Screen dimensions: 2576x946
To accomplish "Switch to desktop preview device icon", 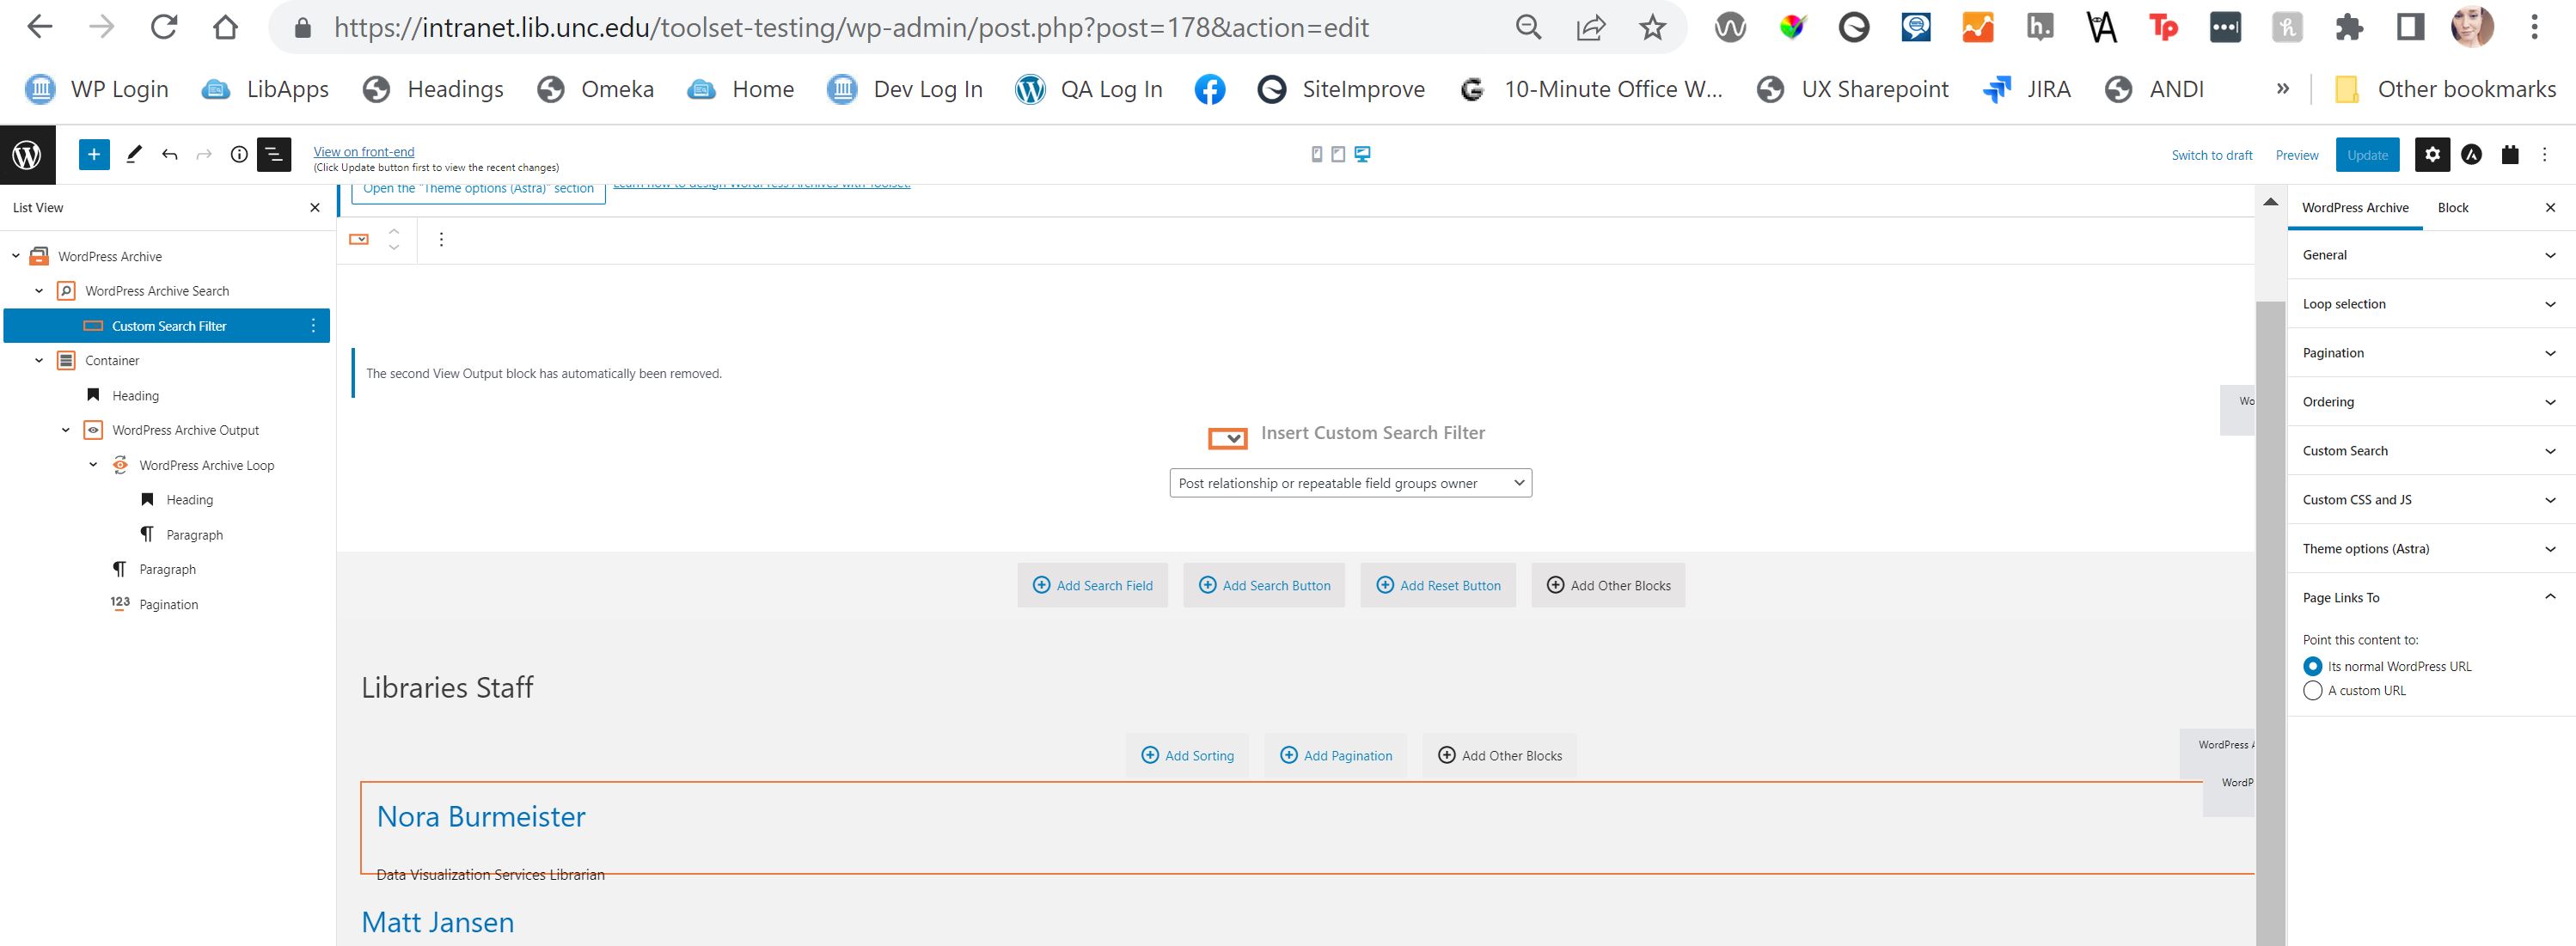I will pyautogui.click(x=1362, y=154).
